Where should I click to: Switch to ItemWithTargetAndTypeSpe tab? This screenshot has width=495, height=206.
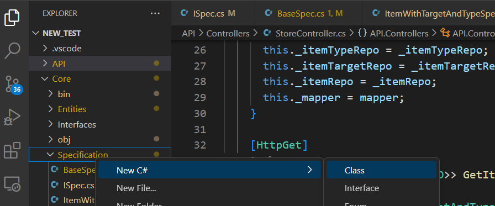(x=429, y=13)
